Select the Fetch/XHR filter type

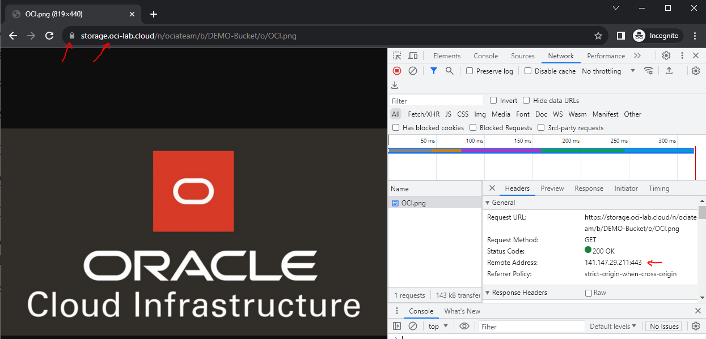coord(424,114)
